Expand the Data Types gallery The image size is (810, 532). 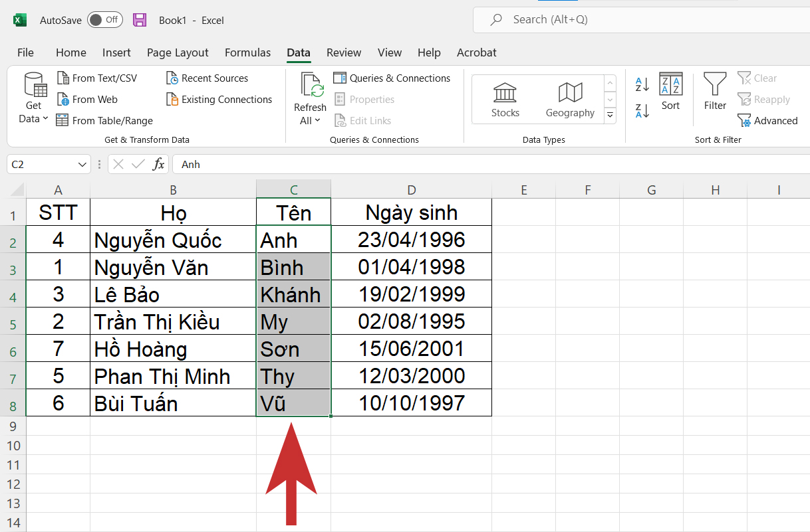(x=610, y=116)
